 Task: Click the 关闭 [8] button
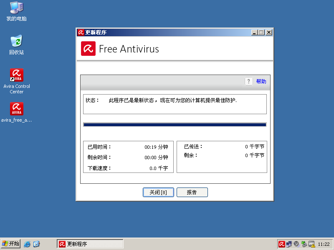click(x=158, y=192)
